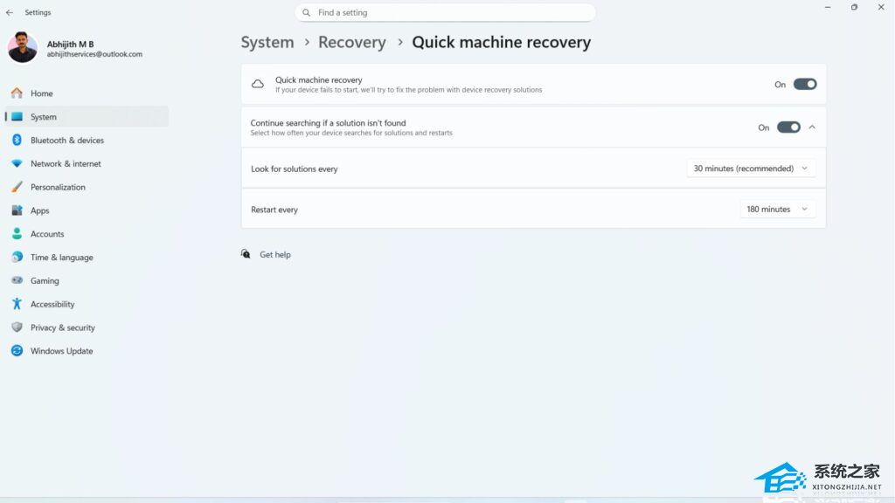The image size is (895, 503).
Task: Click the search magnifier icon
Action: point(307,12)
